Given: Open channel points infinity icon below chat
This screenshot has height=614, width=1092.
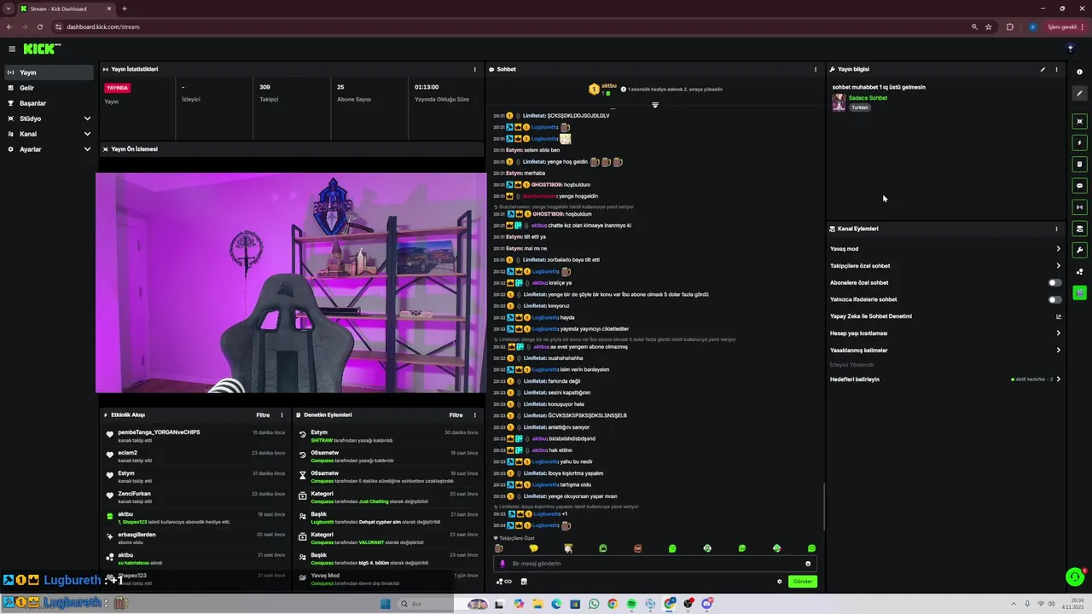Looking at the screenshot, I should point(504,582).
